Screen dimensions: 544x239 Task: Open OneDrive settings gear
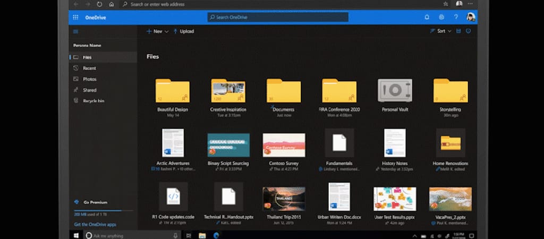coord(441,18)
